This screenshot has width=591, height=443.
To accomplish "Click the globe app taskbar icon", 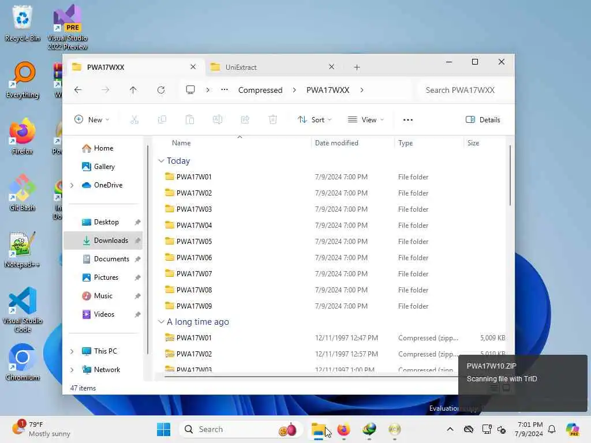I will click(x=369, y=429).
